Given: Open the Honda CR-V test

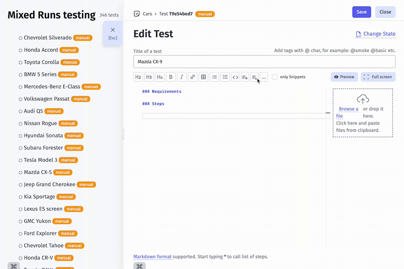Looking at the screenshot, I should pos(39,258).
